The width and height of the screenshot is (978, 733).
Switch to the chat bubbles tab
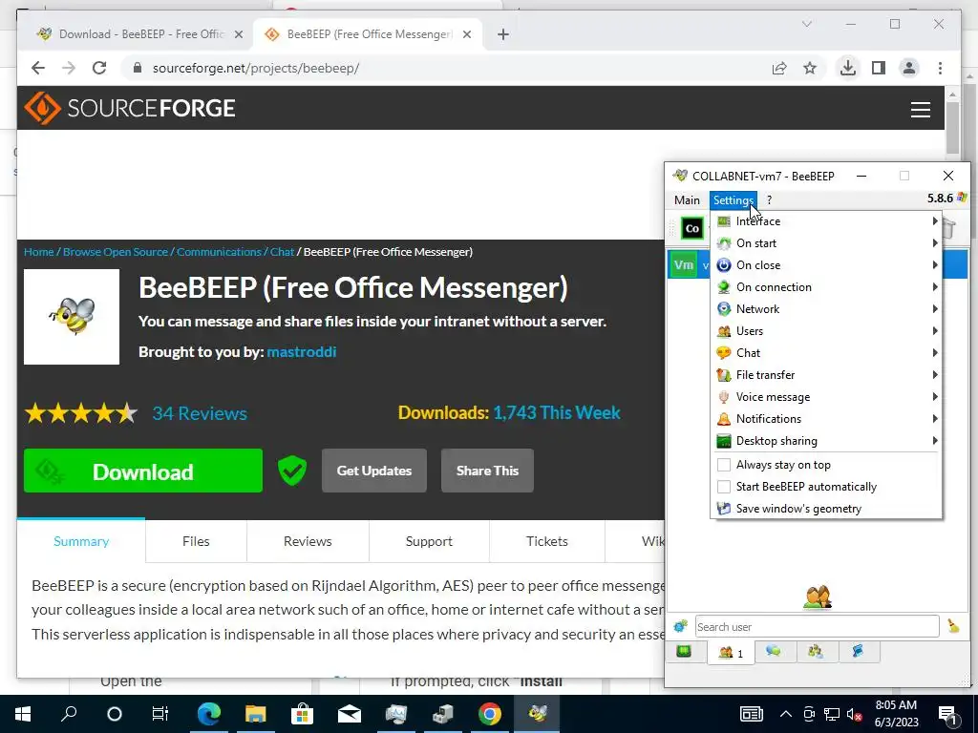[x=774, y=651]
